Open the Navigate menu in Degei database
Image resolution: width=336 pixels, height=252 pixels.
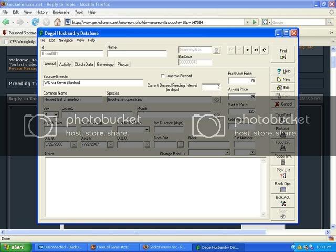coord(66,40)
